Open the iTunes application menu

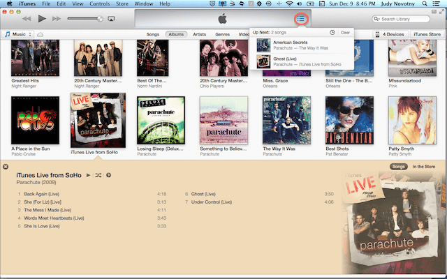27,3
